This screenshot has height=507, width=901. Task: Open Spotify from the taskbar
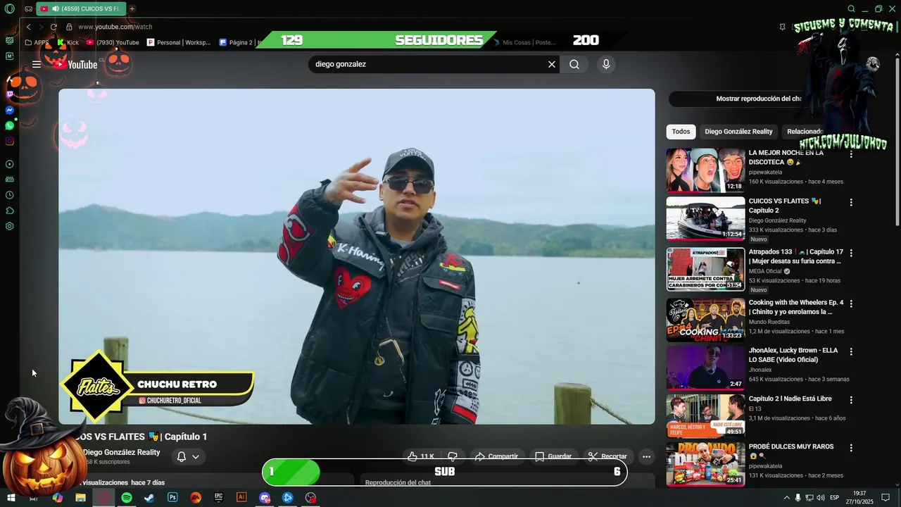point(127,498)
